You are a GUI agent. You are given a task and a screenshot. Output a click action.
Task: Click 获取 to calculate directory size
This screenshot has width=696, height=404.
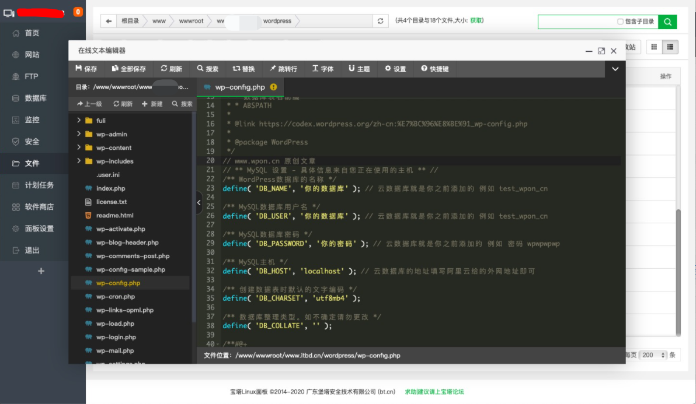click(x=476, y=20)
